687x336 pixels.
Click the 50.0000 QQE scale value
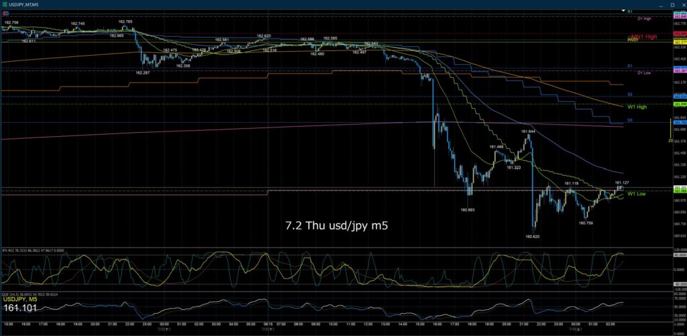[x=680, y=306]
